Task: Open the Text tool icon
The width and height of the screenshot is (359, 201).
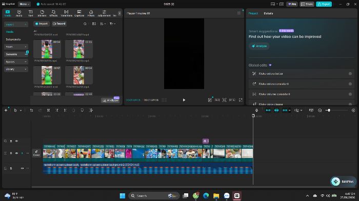Action: 30,13
